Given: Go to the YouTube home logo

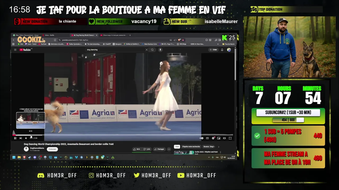Looking at the screenshot, I should click(x=25, y=50).
